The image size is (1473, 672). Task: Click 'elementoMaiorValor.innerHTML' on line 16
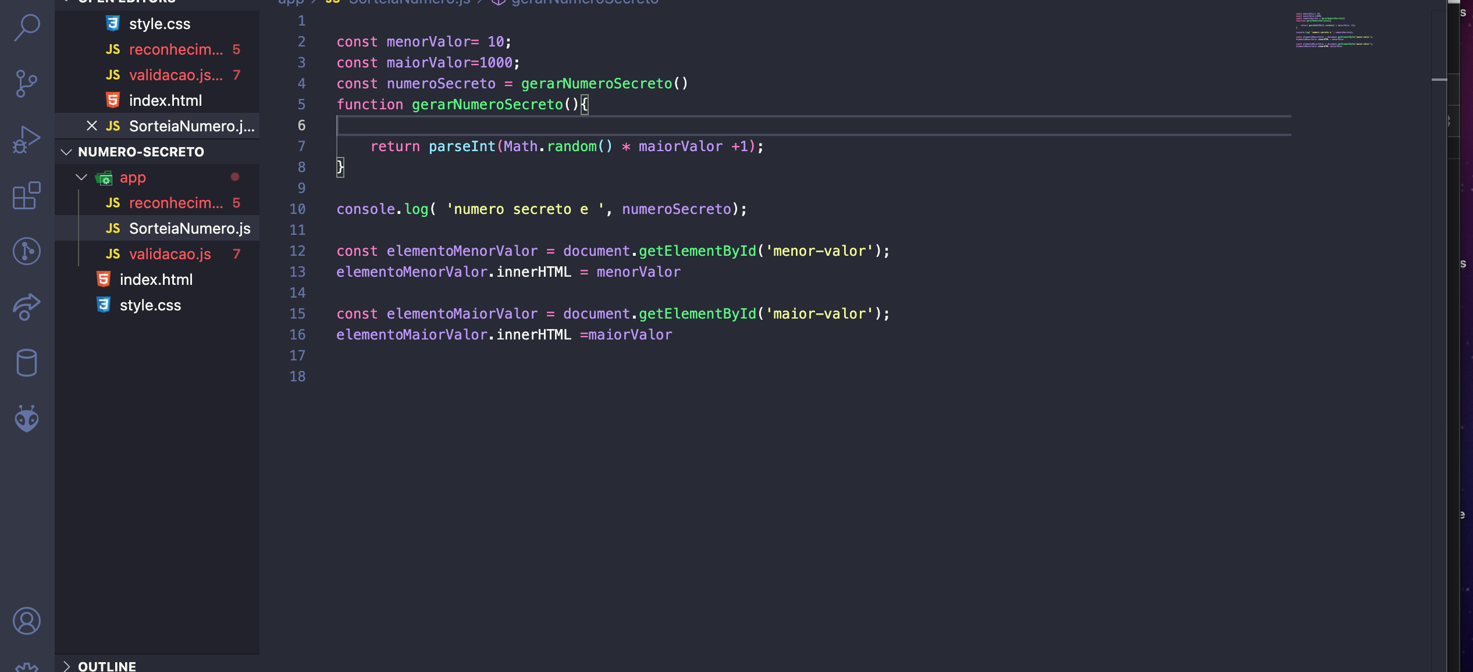(454, 335)
